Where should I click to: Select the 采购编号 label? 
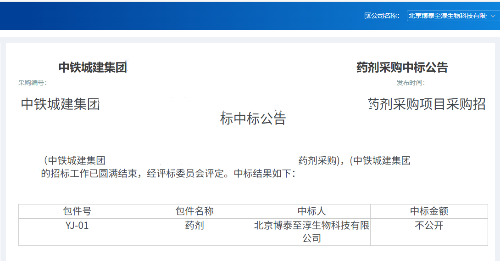click(x=33, y=83)
